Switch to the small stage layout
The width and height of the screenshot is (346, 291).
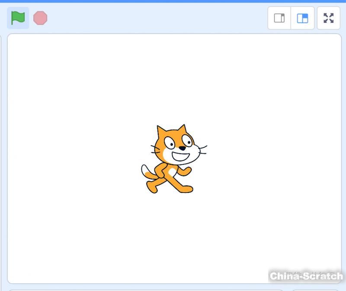pyautogui.click(x=279, y=18)
